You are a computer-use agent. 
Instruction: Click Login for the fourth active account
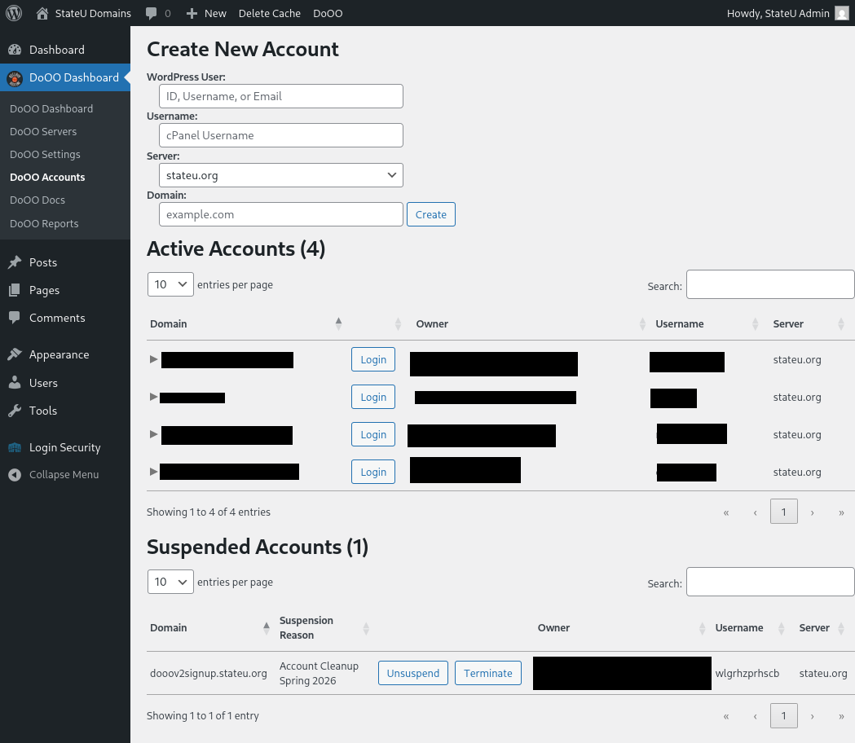(x=373, y=472)
